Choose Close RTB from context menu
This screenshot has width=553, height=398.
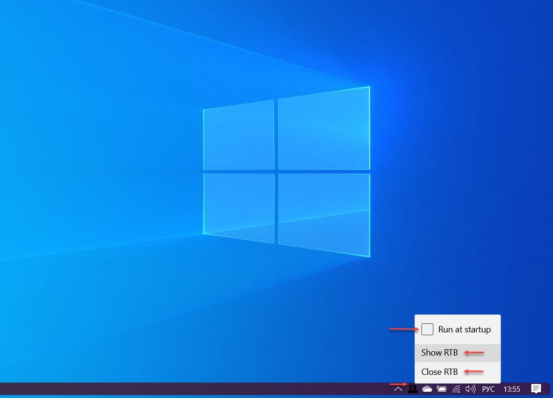458,372
